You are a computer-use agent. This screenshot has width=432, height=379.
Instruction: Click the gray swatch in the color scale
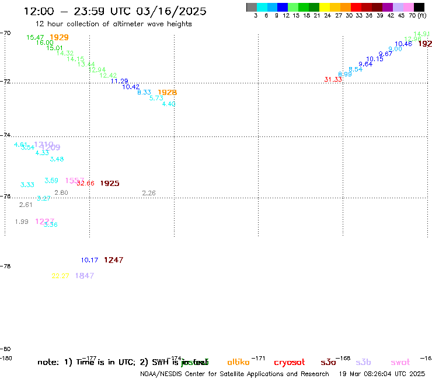click(252, 7)
